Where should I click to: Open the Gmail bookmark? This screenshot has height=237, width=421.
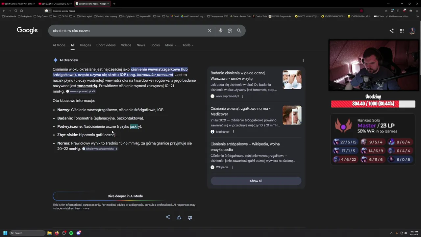click(175, 16)
